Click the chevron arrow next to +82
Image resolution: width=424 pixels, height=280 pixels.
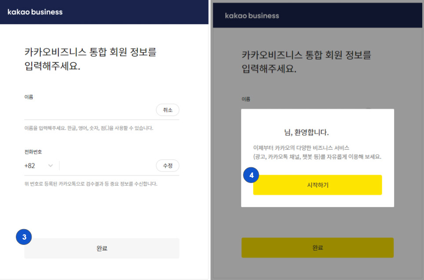50,166
